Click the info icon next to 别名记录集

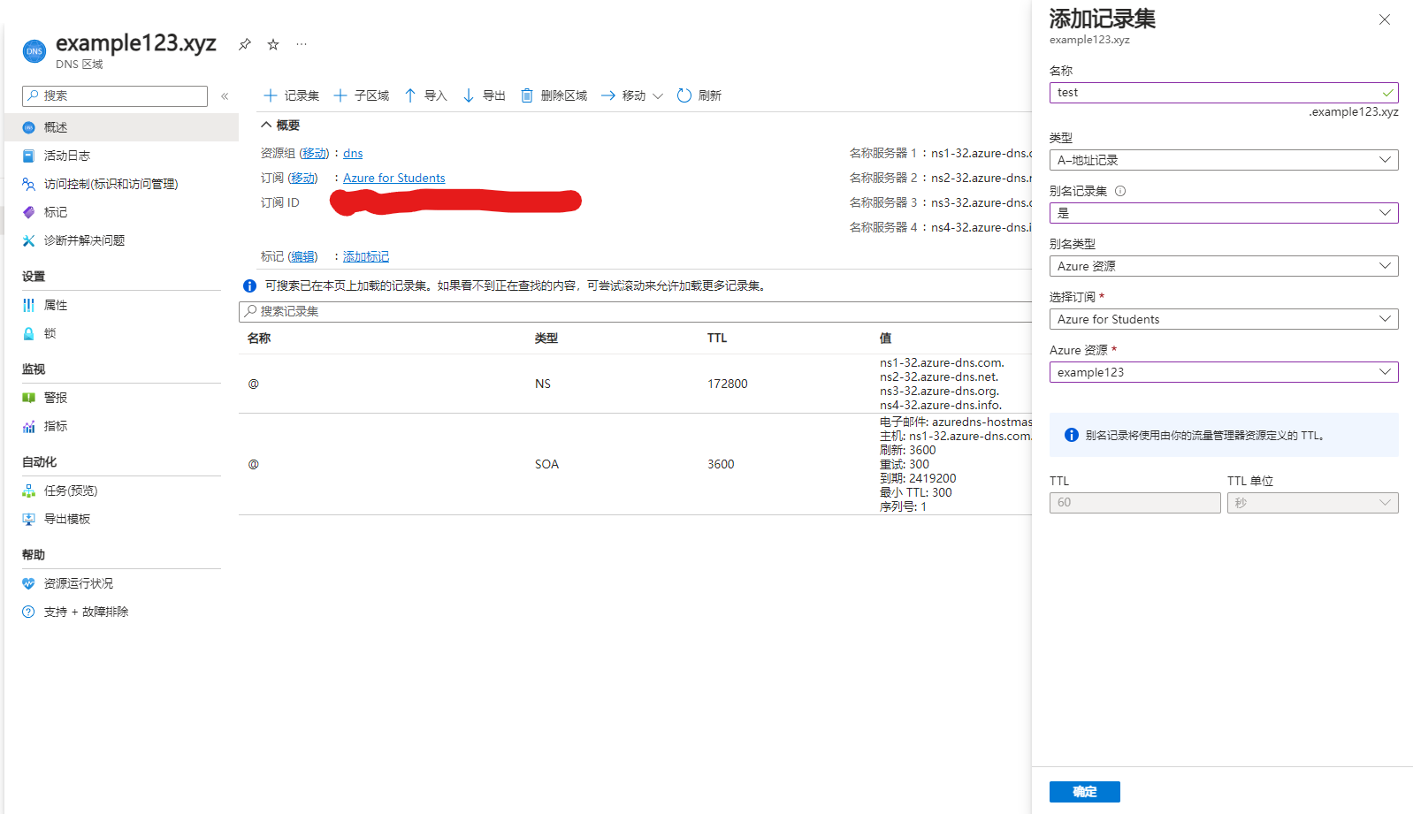click(x=1120, y=191)
